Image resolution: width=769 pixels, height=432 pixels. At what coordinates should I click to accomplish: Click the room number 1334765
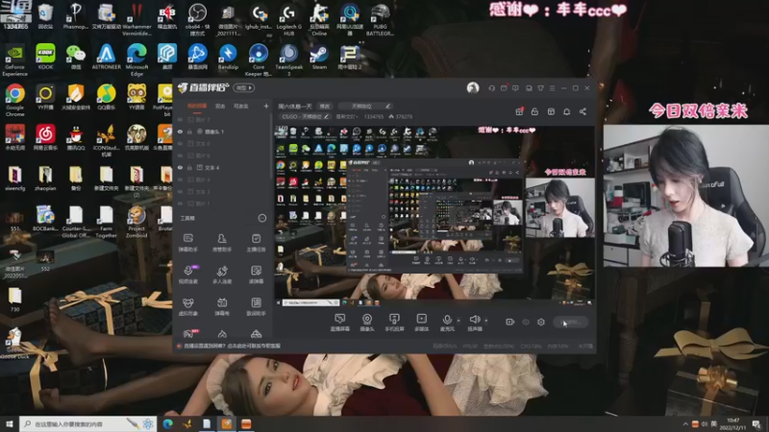374,116
